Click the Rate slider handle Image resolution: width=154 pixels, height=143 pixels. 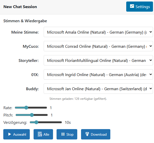(26, 108)
